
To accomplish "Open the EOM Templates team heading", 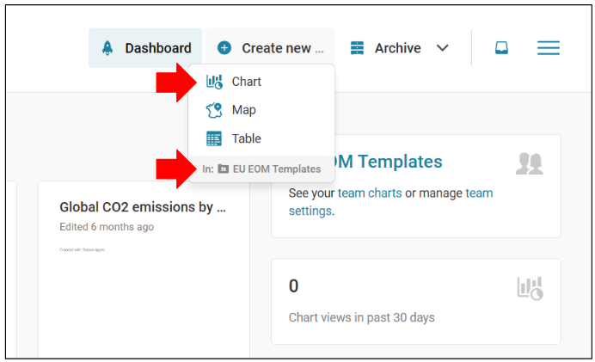I will coord(388,162).
